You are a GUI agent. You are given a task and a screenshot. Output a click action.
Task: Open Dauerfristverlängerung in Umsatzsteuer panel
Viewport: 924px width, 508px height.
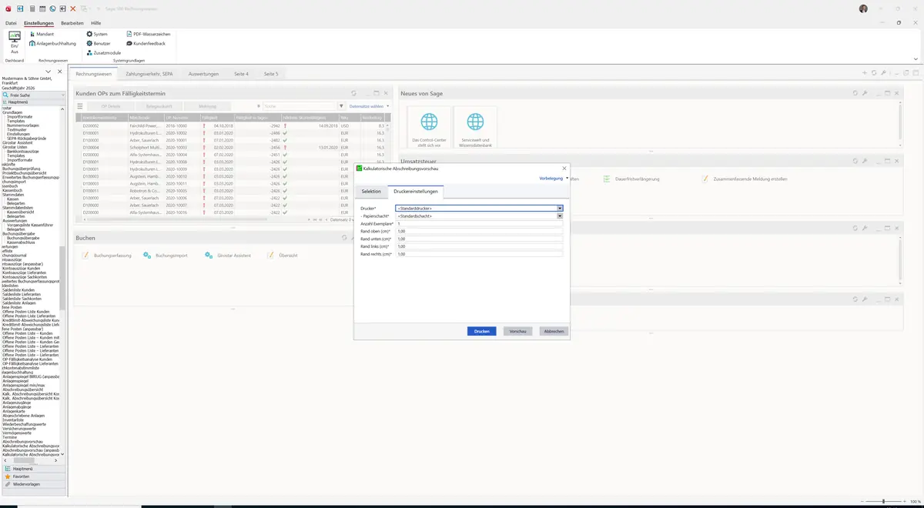coord(631,179)
